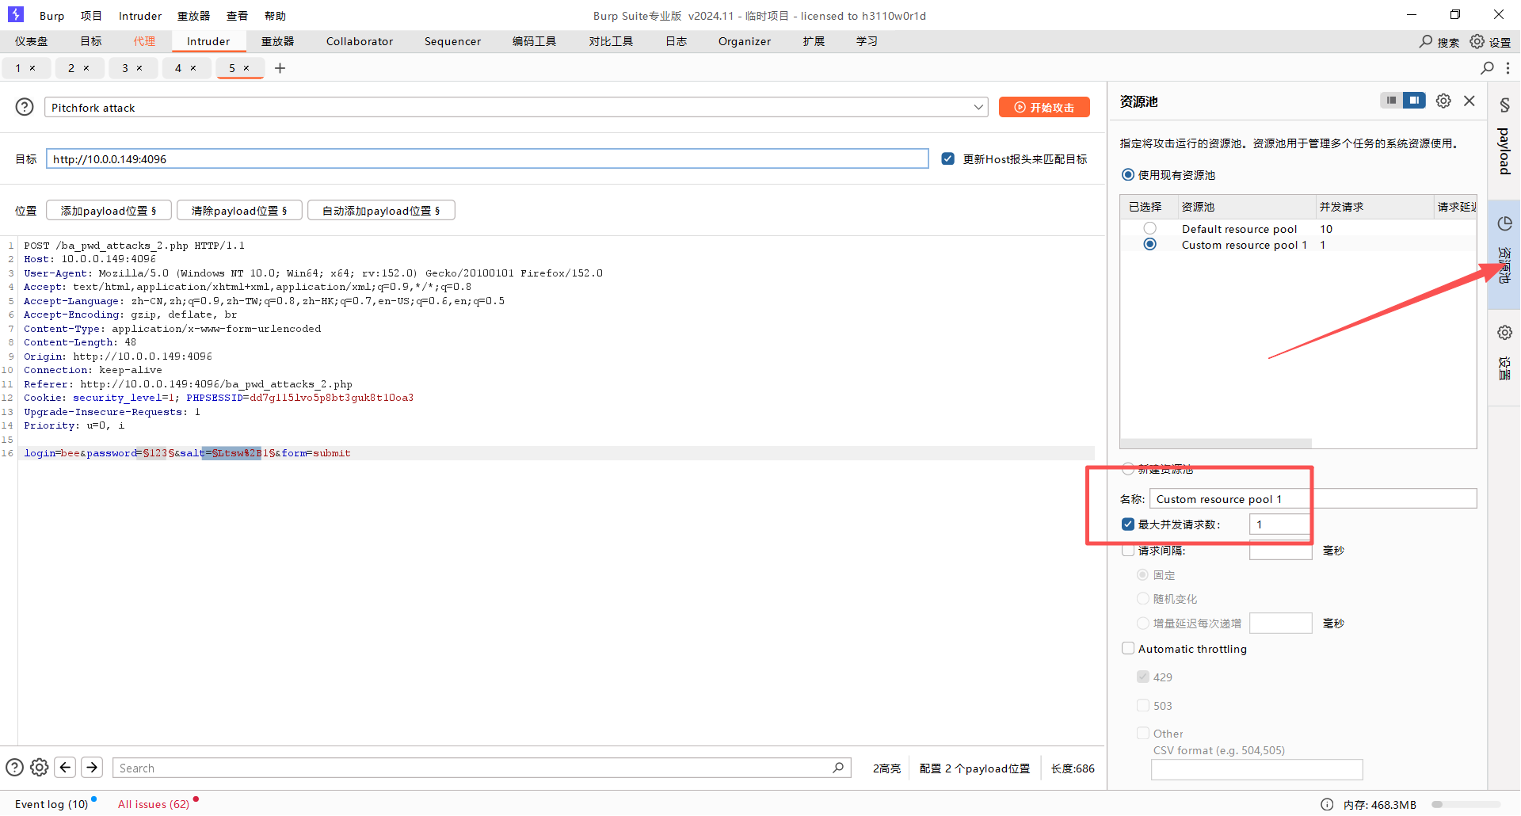Screen dimensions: 1521x816
Task: Click the target URL input field
Action: [x=487, y=158]
